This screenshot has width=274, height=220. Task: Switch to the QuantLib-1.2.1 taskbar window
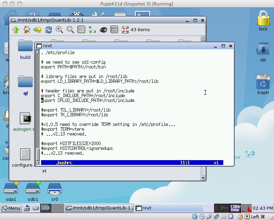(x=99, y=208)
